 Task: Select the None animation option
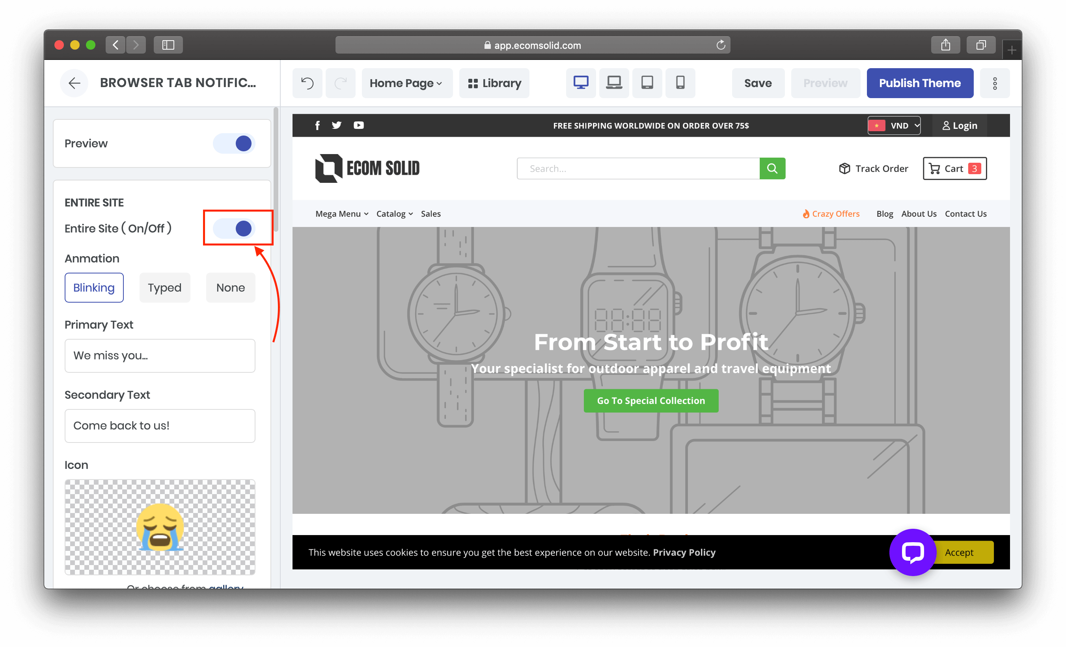(231, 288)
